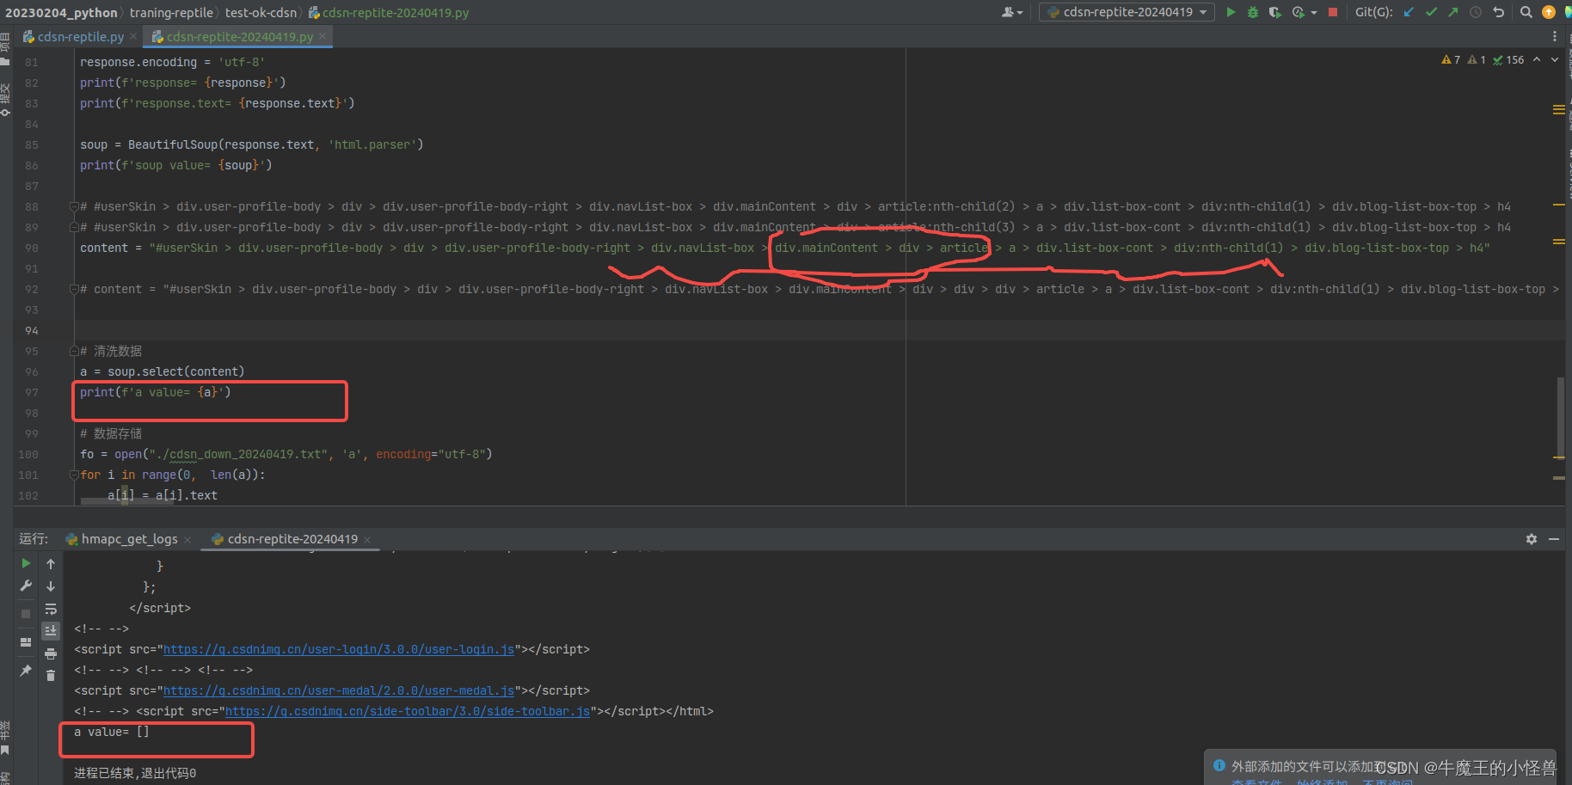The image size is (1572, 785).
Task: Rerun the script from the Run panel
Action: click(x=26, y=563)
